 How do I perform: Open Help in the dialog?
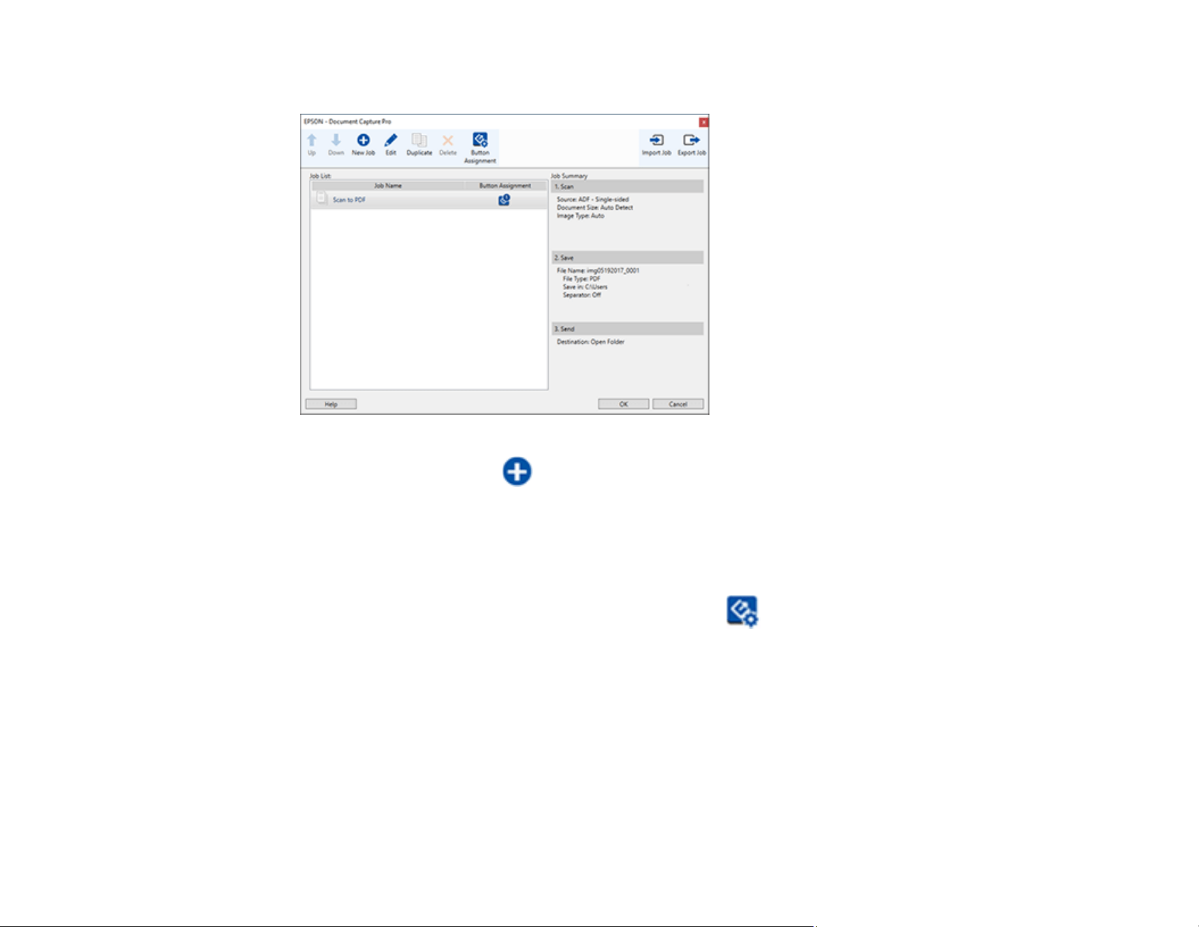(331, 405)
